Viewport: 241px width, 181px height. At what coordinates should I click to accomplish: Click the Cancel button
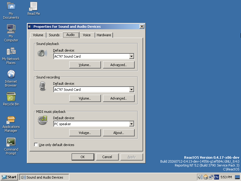(x=107, y=157)
